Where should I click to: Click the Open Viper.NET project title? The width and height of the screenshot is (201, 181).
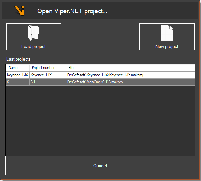click(72, 11)
